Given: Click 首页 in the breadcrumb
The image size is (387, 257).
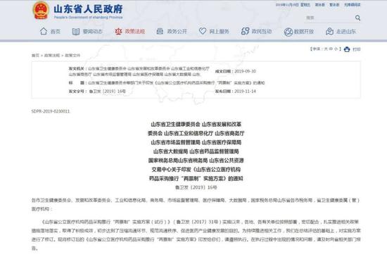Looking at the screenshot, I should pyautogui.click(x=35, y=56).
